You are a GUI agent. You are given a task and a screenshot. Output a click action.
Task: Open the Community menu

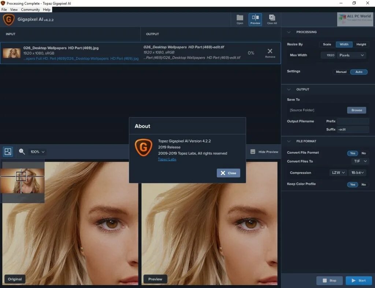pos(30,10)
